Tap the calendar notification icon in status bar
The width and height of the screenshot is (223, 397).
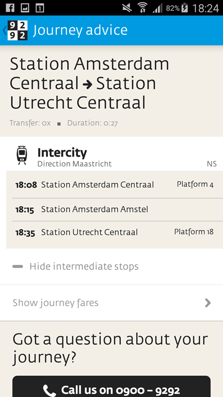click(40, 8)
